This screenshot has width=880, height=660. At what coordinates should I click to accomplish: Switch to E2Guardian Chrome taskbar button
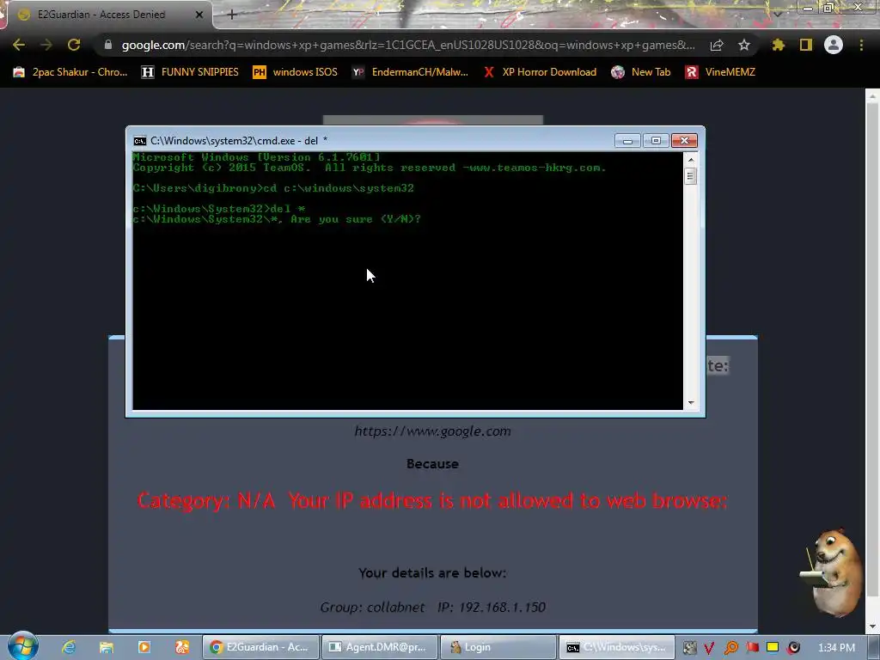click(260, 647)
